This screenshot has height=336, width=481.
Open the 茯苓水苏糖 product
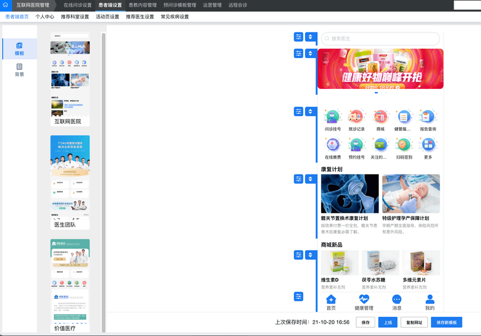[x=381, y=270]
